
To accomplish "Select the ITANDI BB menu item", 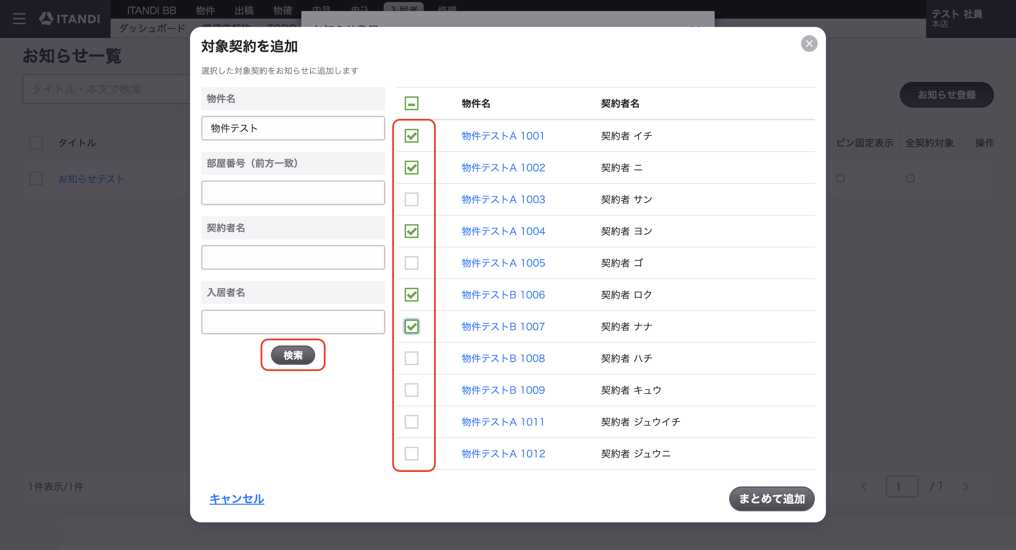I will [151, 10].
